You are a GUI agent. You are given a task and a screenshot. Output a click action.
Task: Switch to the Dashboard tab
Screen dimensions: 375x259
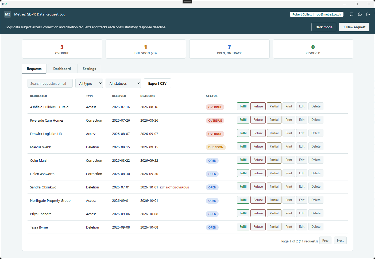click(62, 69)
